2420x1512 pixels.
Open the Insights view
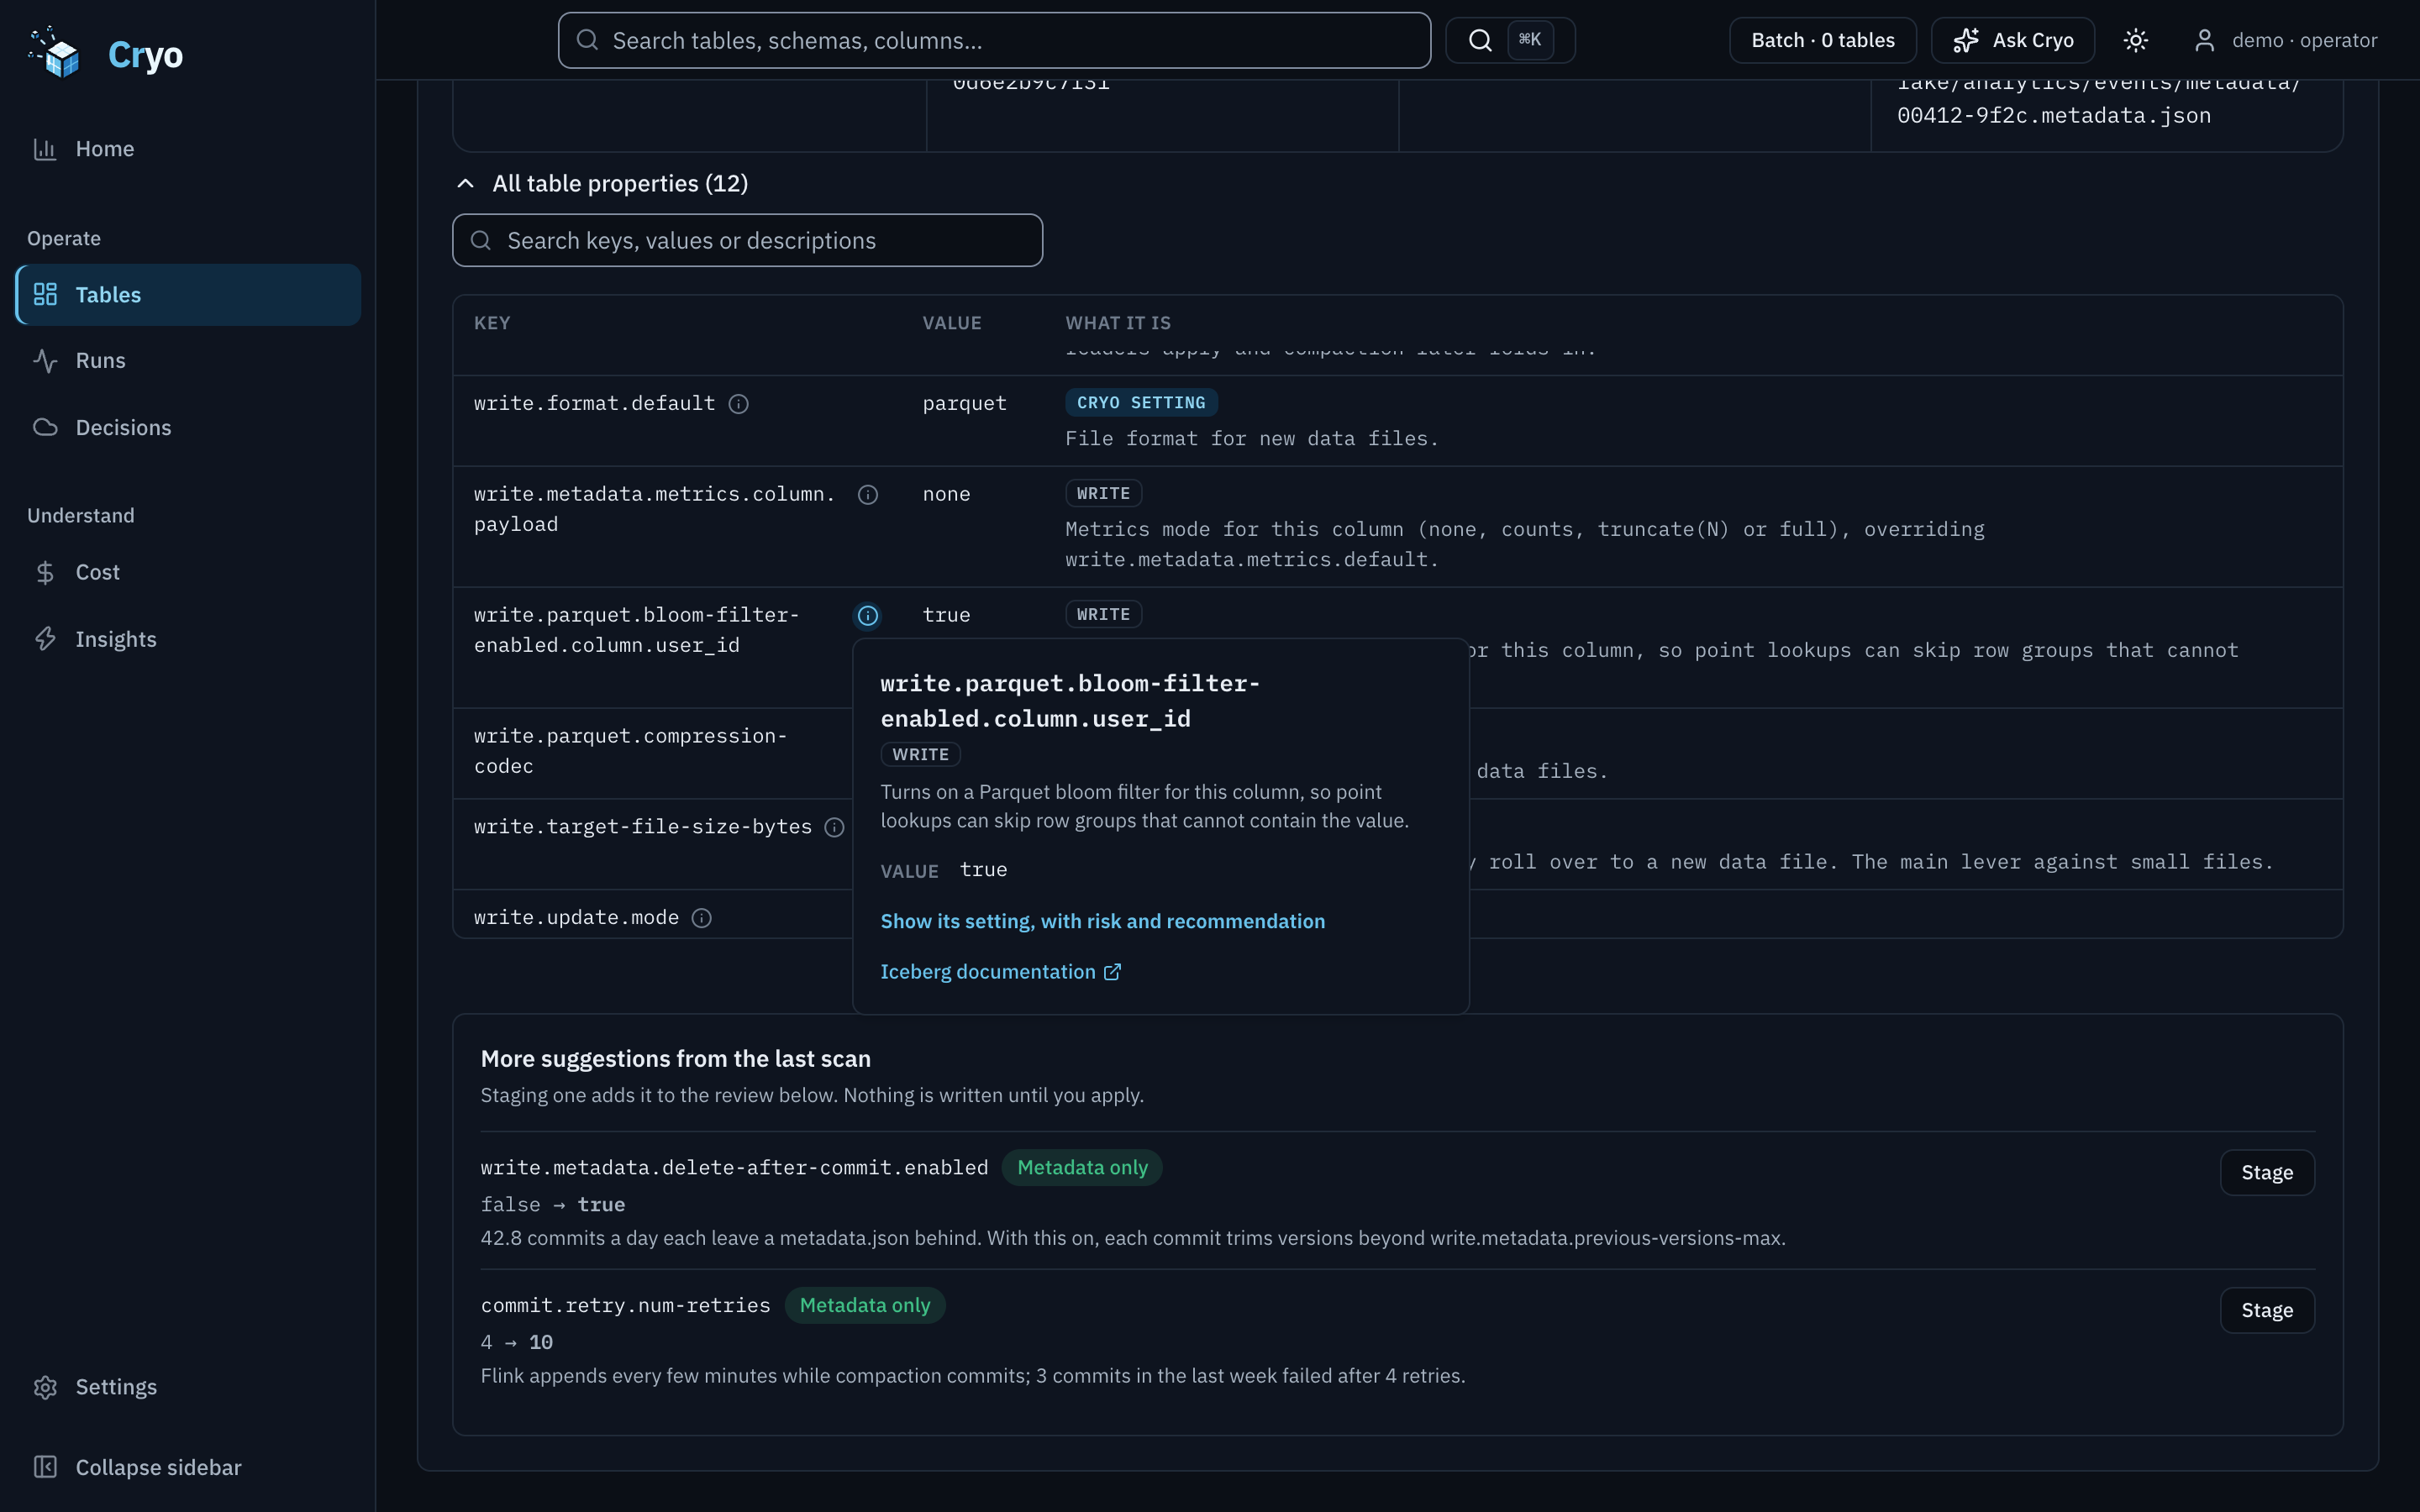188,640
